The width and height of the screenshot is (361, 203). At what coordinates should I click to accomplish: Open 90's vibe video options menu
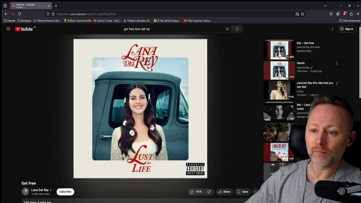(x=337, y=83)
